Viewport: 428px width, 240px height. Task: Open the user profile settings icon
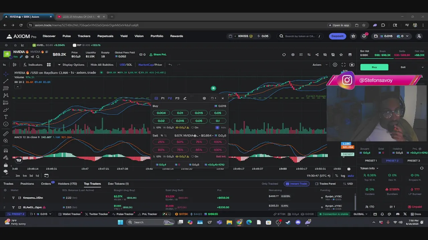click(x=419, y=36)
